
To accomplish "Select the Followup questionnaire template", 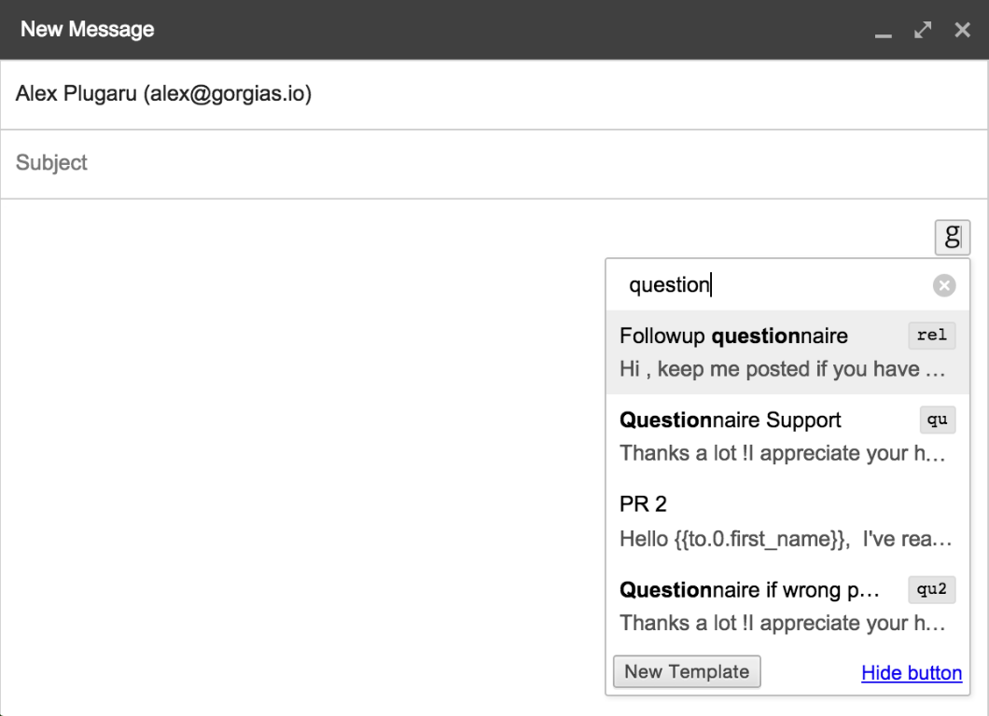I will [x=787, y=352].
